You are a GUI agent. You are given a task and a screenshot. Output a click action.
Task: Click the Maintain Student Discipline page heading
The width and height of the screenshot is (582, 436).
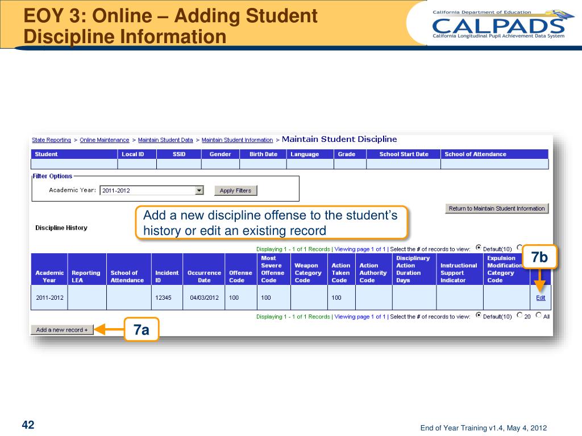(x=339, y=140)
